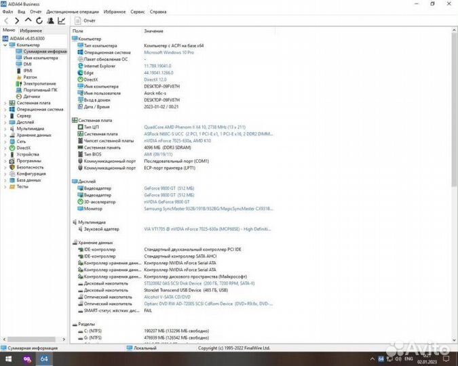458x366 pixels.
Task: Click the Back navigation arrow in toolbar
Action: pos(6,21)
